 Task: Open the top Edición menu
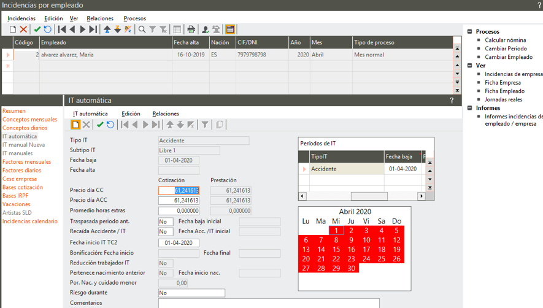click(x=53, y=18)
